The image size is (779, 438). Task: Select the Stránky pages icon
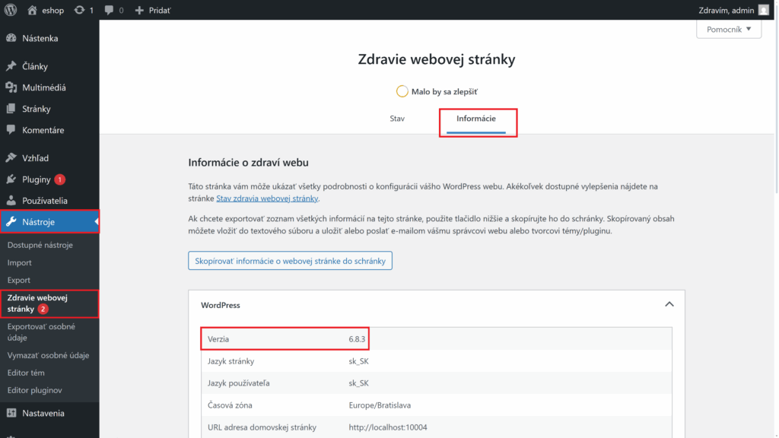tap(12, 108)
